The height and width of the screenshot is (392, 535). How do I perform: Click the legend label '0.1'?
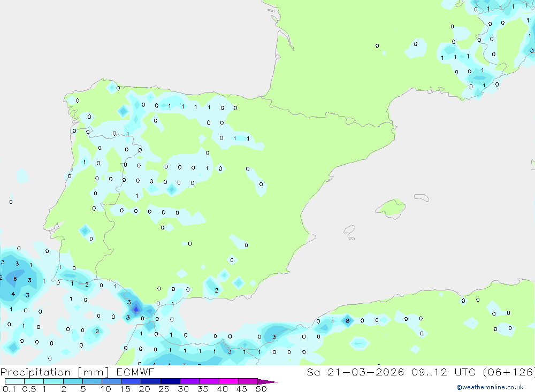(9, 389)
